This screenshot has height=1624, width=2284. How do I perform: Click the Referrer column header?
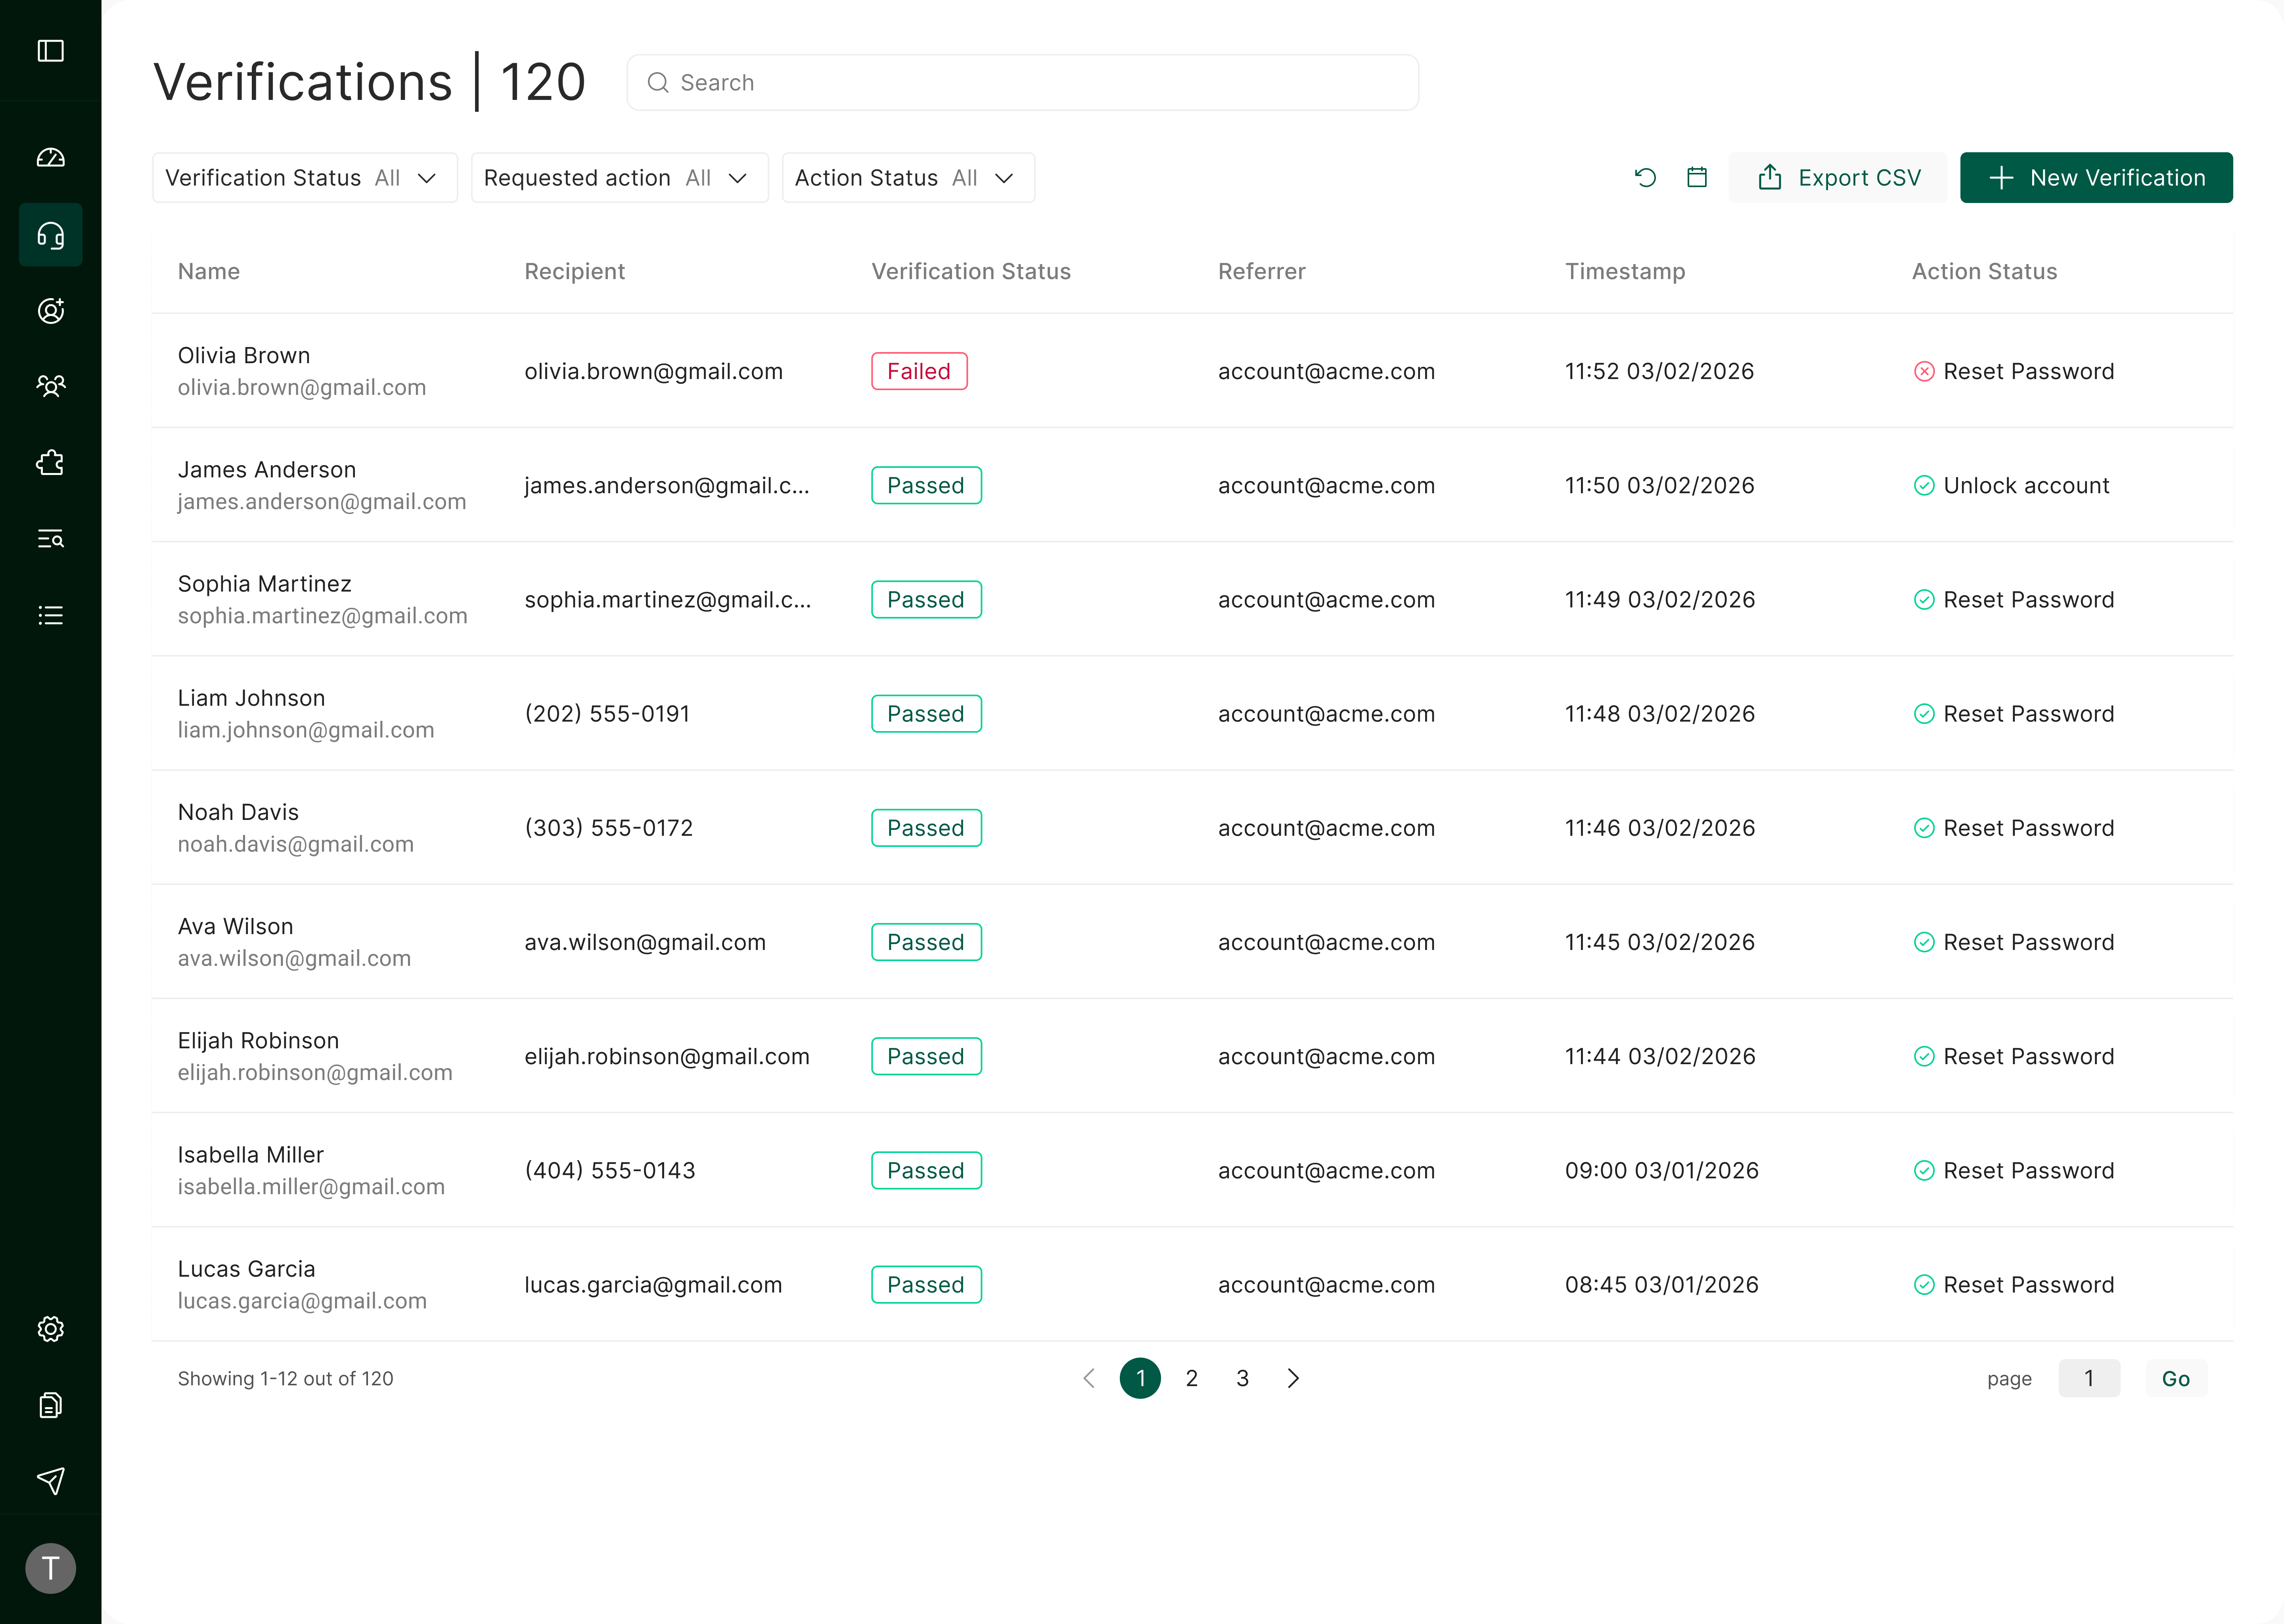point(1262,272)
